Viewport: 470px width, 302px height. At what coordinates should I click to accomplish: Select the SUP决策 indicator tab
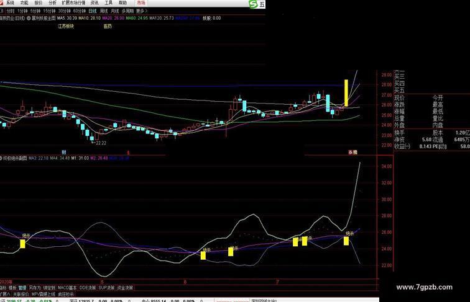coord(106,288)
